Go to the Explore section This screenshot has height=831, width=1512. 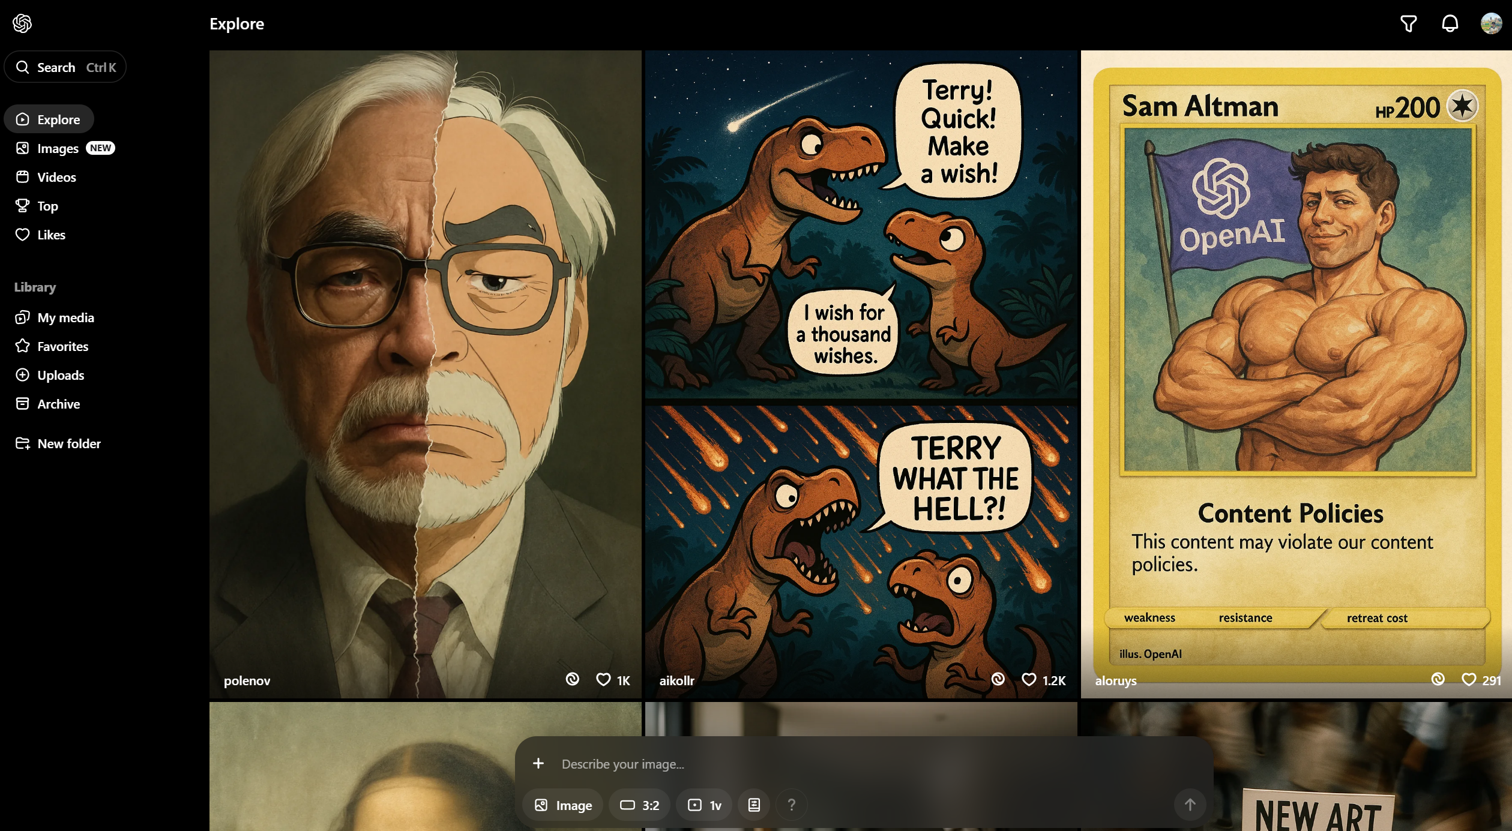pos(49,119)
